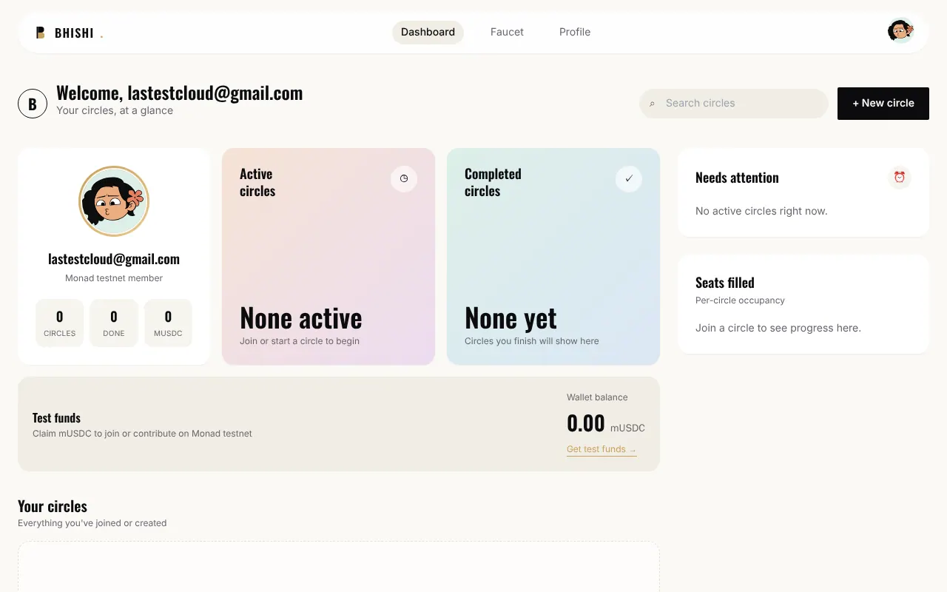Click 'Everything you've joined or created' text
The width and height of the screenshot is (947, 592).
click(x=92, y=523)
